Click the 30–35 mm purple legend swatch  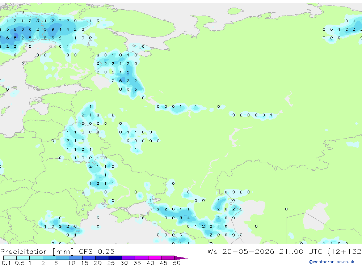[x=128, y=258]
